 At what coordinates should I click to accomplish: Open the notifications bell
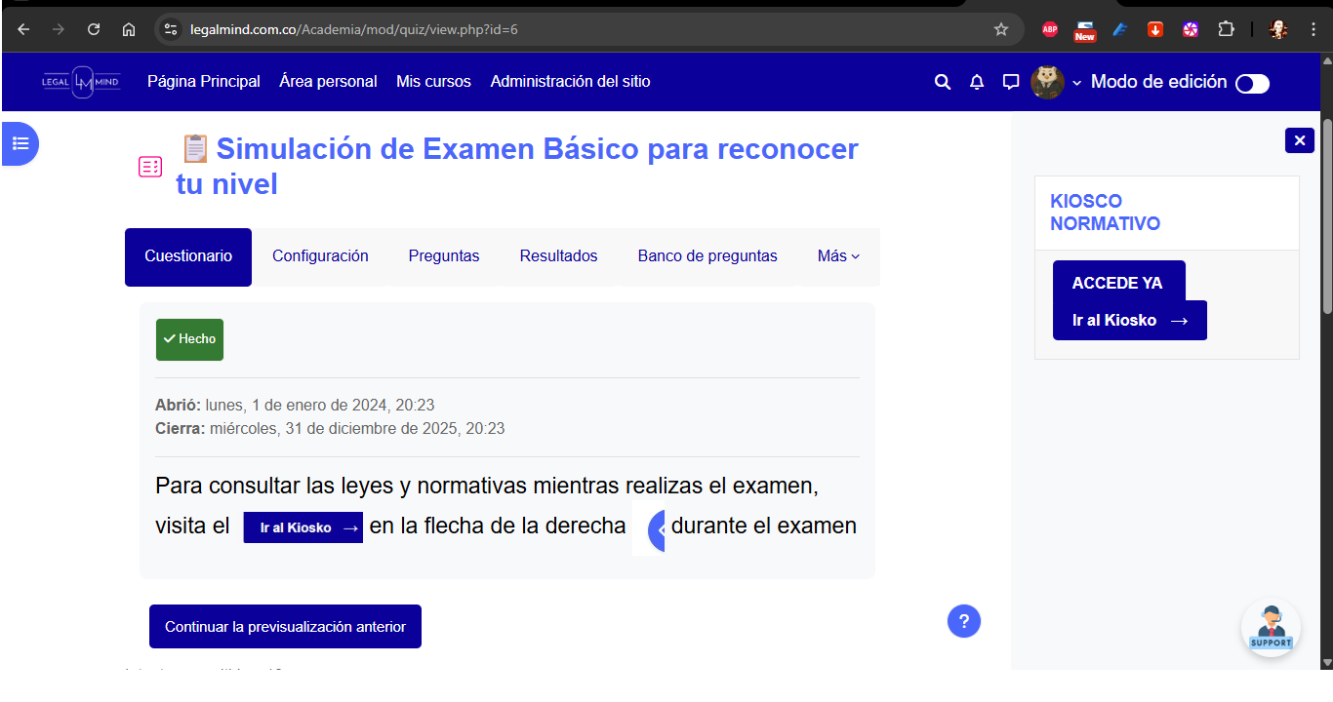pos(977,82)
